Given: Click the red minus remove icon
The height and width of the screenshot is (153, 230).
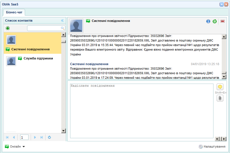Looking at the screenshot, I should [x=223, y=21].
